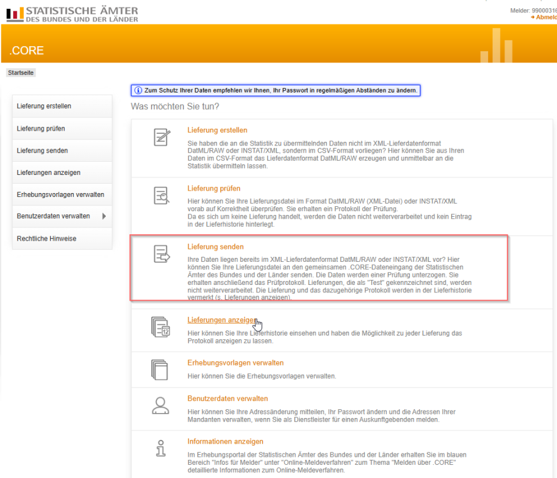
Task: Click the Startseite breadcrumb
Action: coord(21,72)
